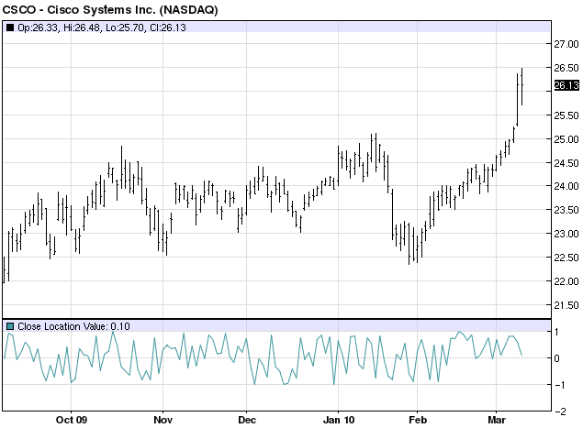Select the Jan 10 date axis label
Image resolution: width=583 pixels, height=428 pixels.
click(x=339, y=420)
